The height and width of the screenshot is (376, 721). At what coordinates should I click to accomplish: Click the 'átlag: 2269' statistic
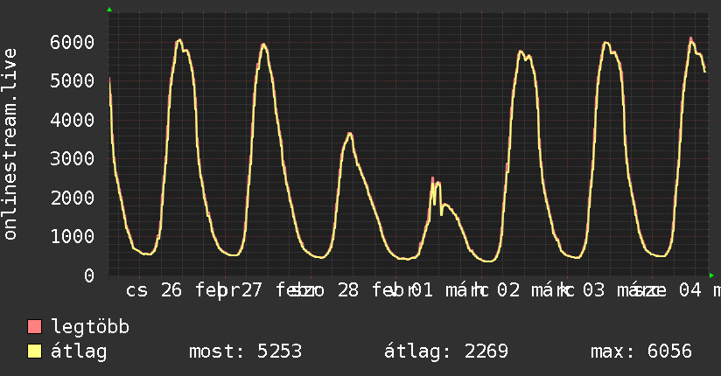coord(446,352)
